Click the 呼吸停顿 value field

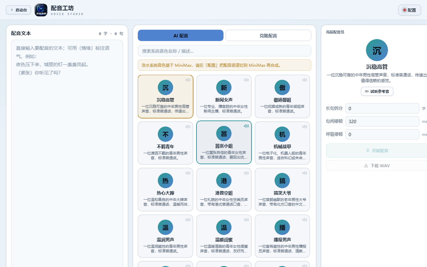pos(382,135)
